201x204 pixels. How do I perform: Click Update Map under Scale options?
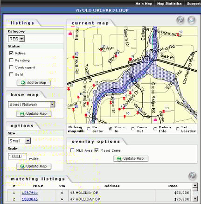pyautogui.click(x=34, y=166)
